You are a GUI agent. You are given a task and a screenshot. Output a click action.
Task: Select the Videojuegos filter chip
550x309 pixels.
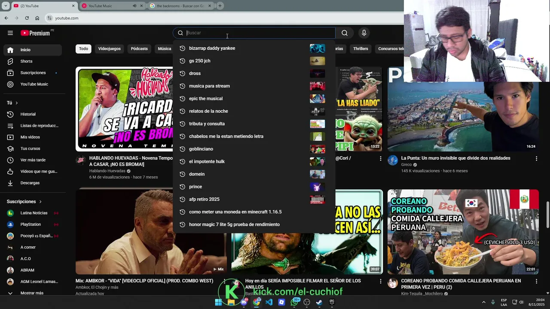click(x=109, y=49)
